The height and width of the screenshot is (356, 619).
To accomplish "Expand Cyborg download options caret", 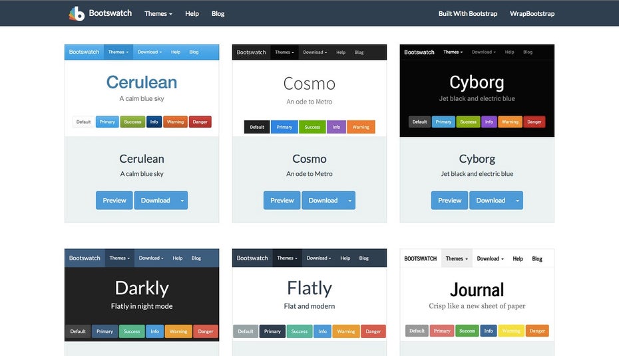I will point(518,201).
